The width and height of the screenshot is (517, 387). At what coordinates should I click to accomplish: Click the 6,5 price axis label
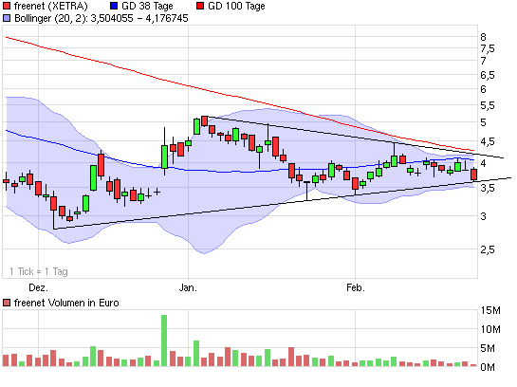[x=488, y=75]
